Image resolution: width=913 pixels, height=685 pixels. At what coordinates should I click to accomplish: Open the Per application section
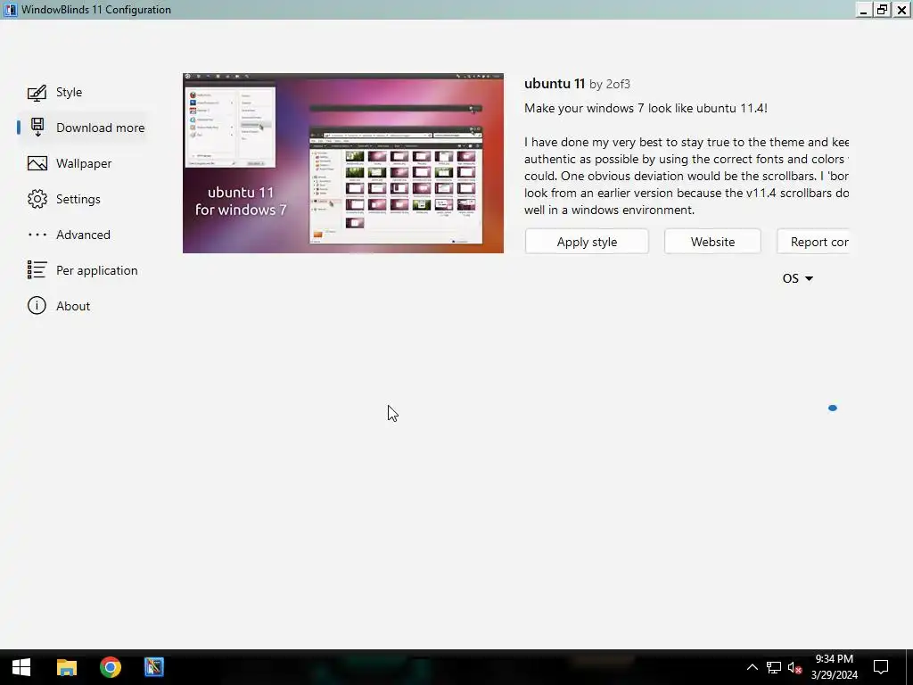coord(96,270)
